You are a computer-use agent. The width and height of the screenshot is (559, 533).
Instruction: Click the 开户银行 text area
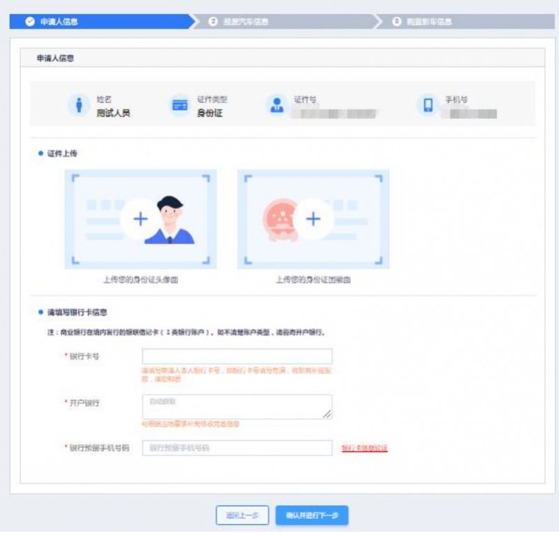click(237, 406)
